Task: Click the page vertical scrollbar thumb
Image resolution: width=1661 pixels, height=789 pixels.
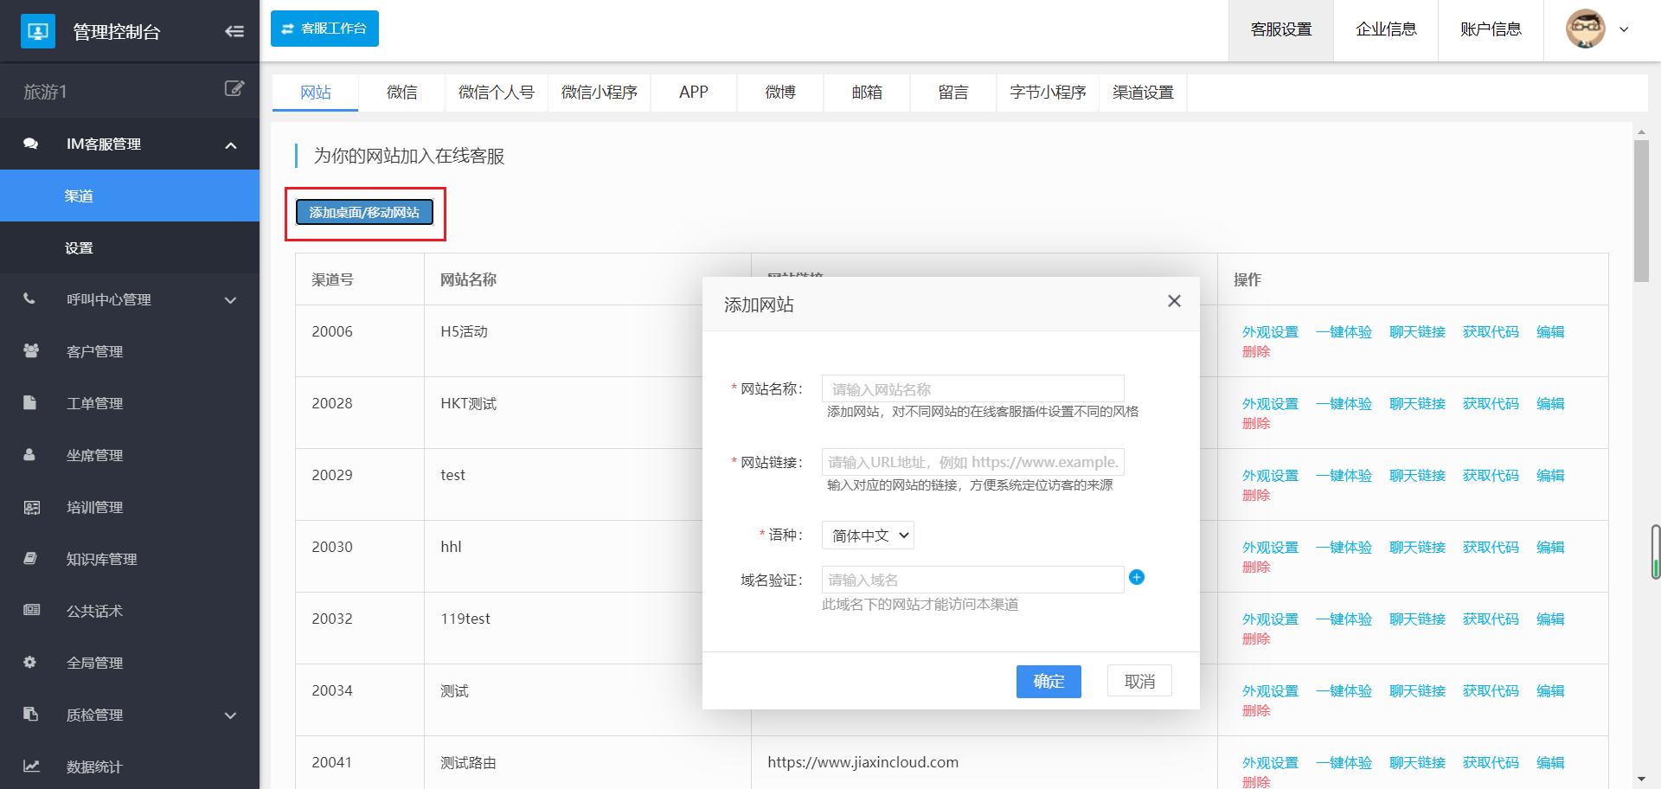Action: (x=1641, y=210)
